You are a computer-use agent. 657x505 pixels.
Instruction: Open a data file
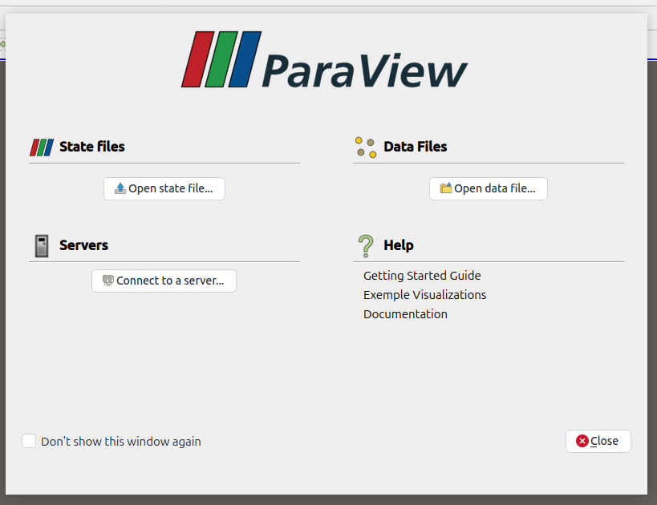[x=489, y=188]
